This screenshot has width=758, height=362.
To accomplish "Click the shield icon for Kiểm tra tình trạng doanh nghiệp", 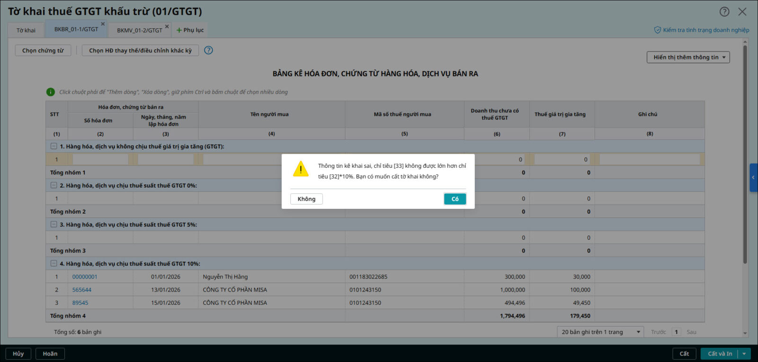I will [x=658, y=30].
